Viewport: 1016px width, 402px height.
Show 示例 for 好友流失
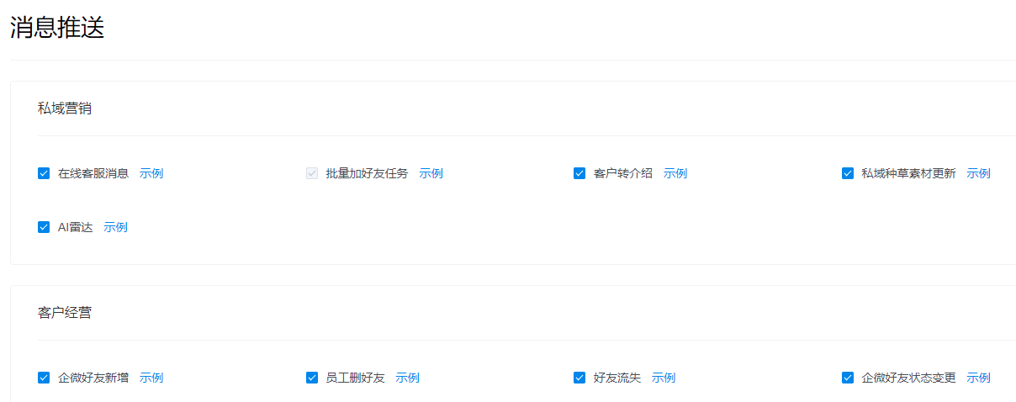coord(664,378)
